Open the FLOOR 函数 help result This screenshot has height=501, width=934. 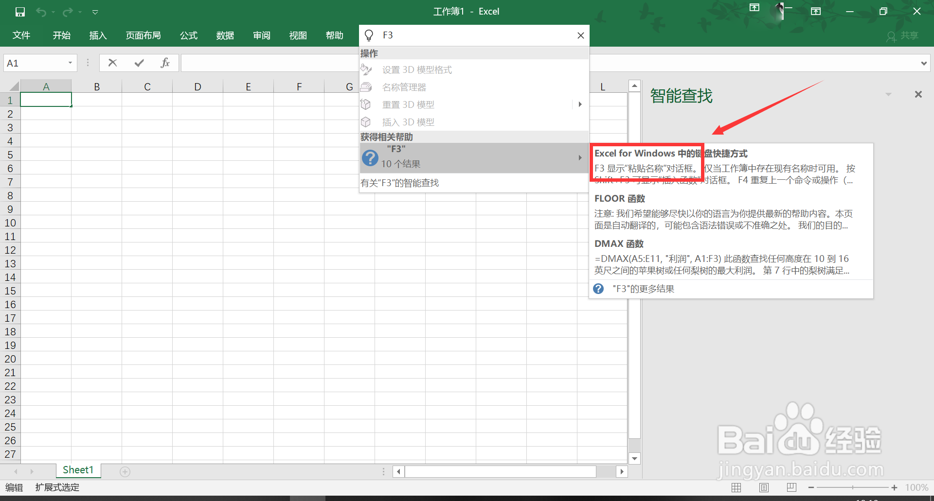pos(731,212)
